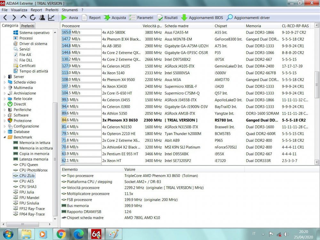Refresh the page with the reload icon
The width and height of the screenshot is (320, 240).
(33, 18)
